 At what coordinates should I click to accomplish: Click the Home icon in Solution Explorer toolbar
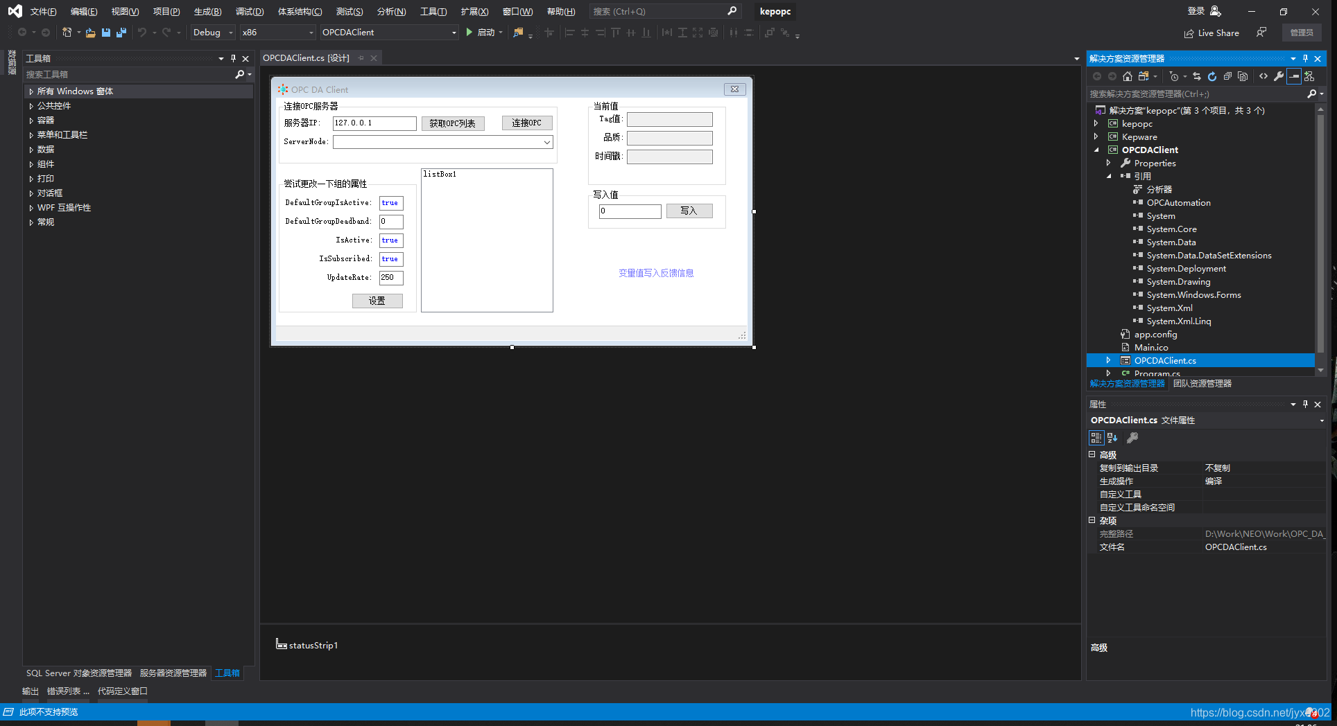click(x=1128, y=76)
